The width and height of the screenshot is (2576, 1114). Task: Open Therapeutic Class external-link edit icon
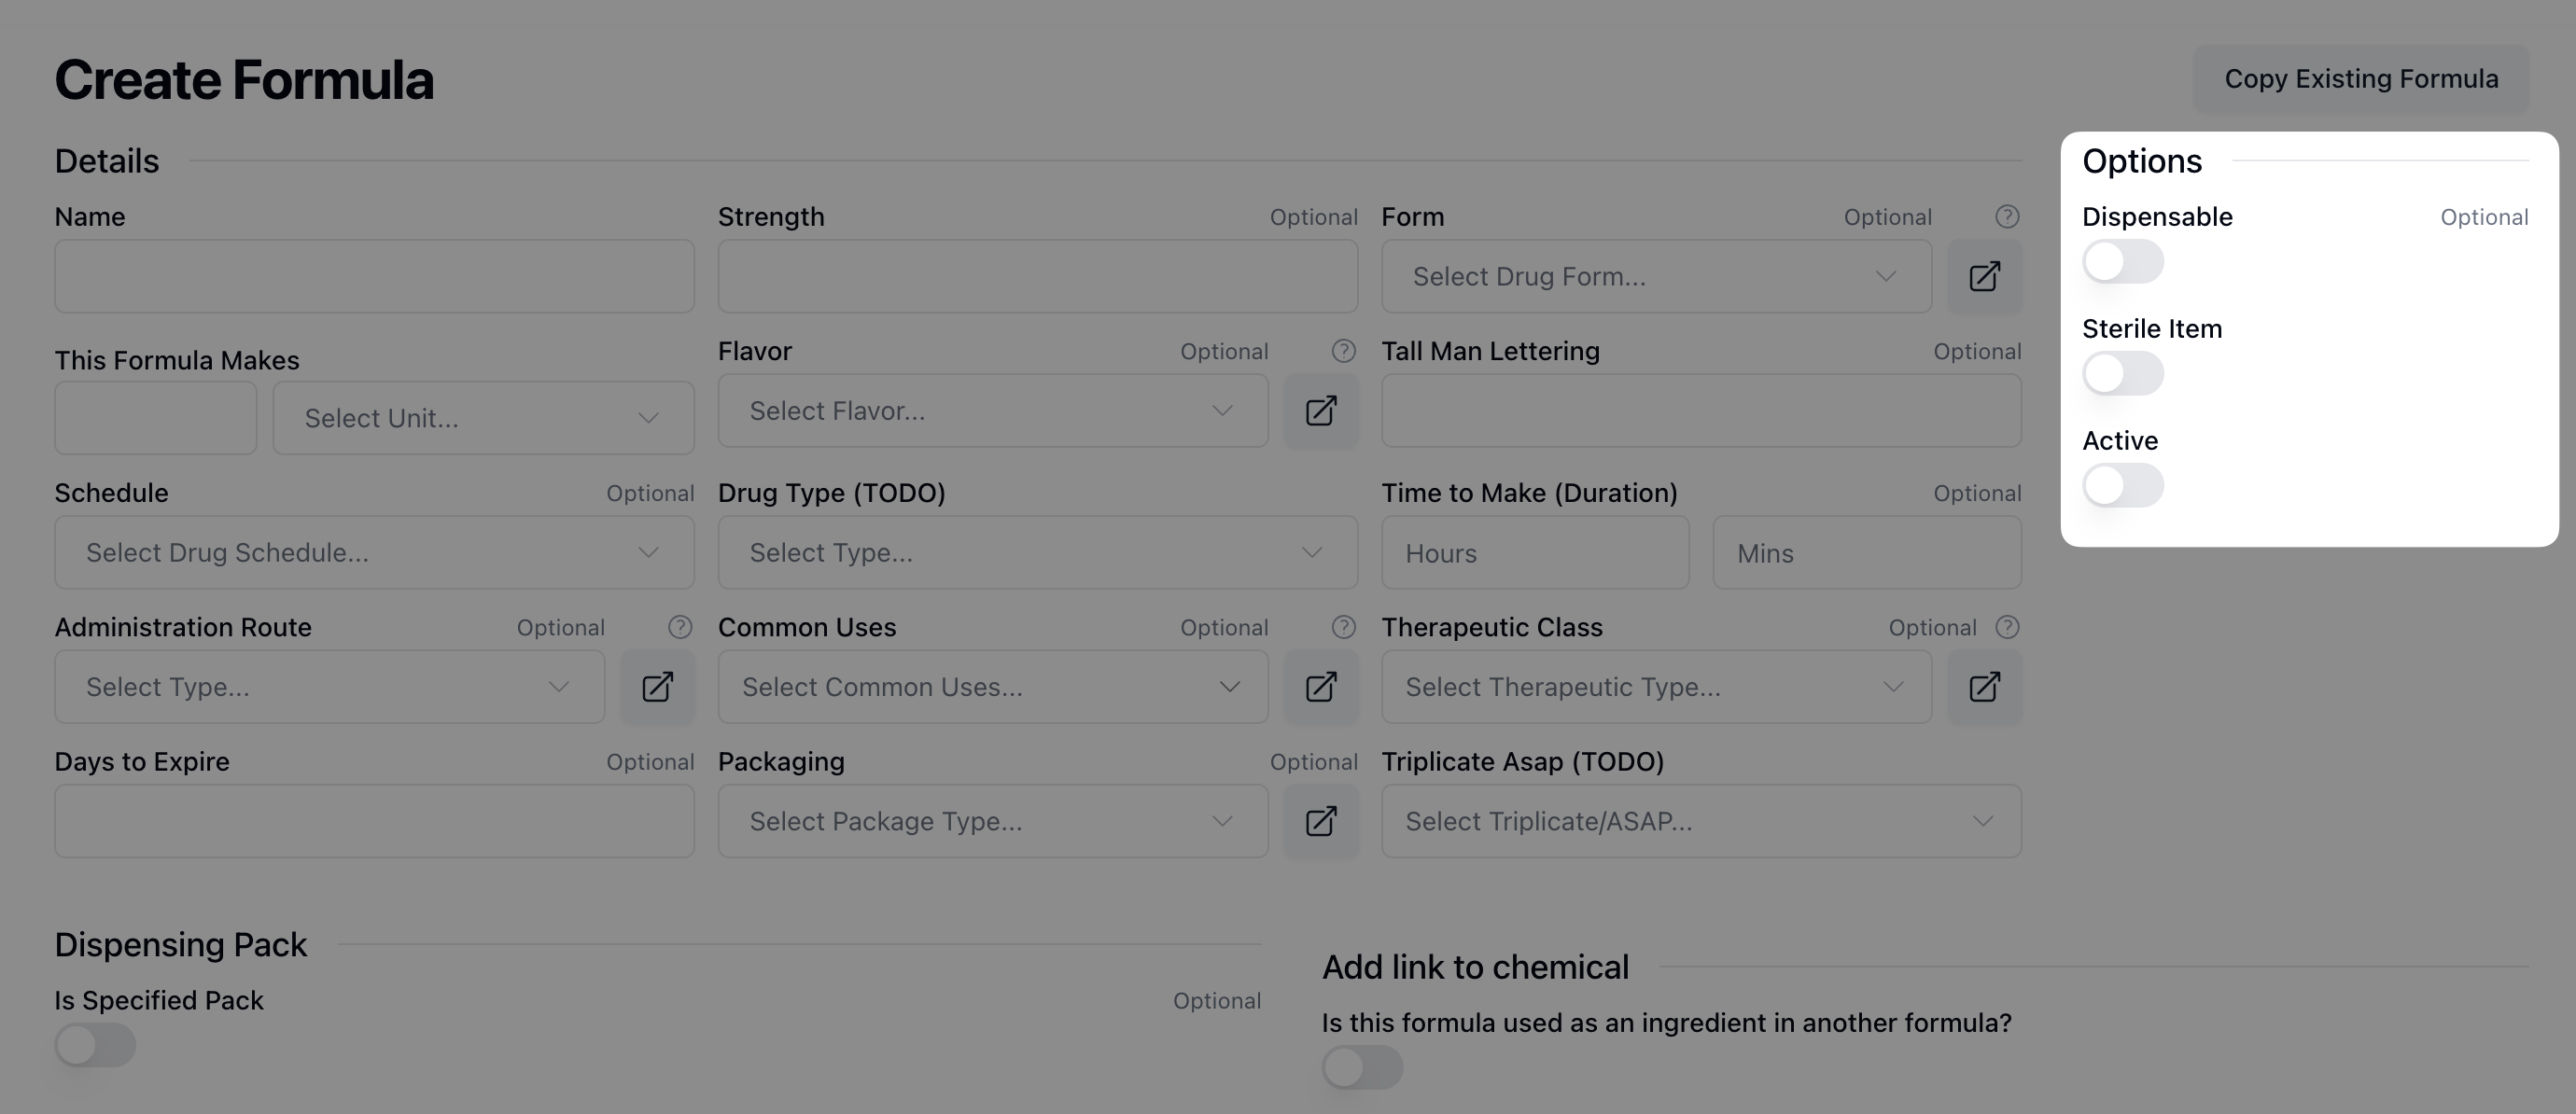pos(1984,687)
